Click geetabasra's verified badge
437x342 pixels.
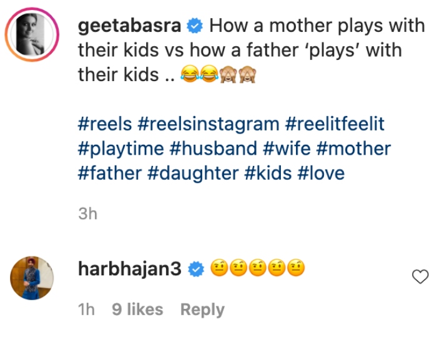195,26
